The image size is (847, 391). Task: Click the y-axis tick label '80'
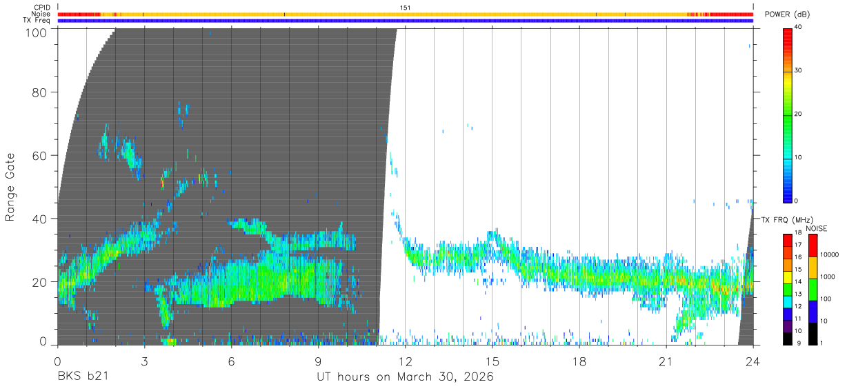(40, 92)
